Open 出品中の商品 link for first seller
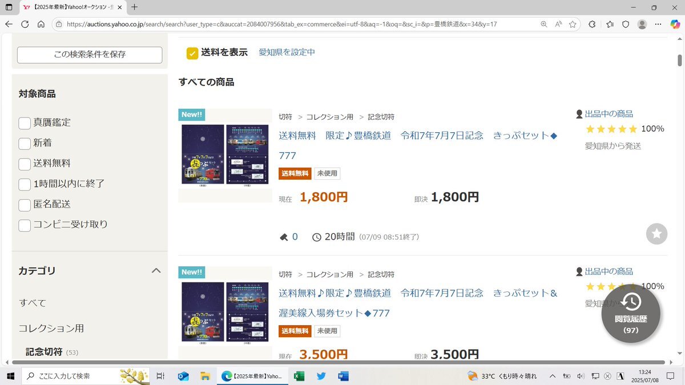Viewport: 685px width, 385px height. point(609,114)
